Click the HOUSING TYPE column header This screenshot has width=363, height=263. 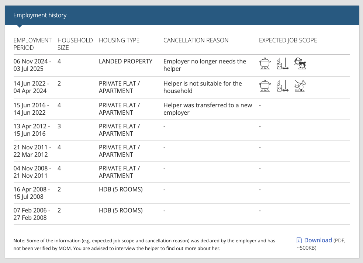click(119, 40)
